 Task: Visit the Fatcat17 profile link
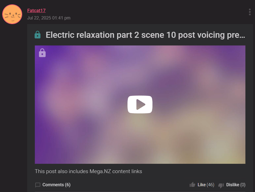[x=36, y=10]
